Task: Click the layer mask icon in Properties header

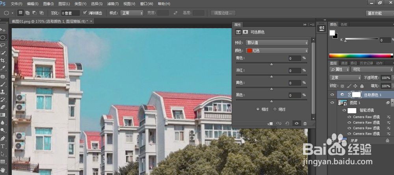Action: [245, 32]
